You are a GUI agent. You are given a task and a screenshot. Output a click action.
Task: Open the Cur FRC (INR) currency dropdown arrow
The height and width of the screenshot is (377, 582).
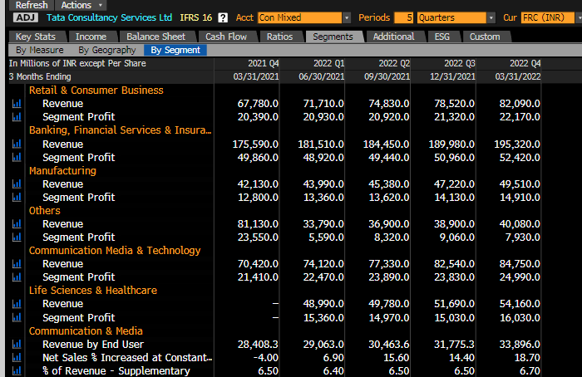[579, 17]
